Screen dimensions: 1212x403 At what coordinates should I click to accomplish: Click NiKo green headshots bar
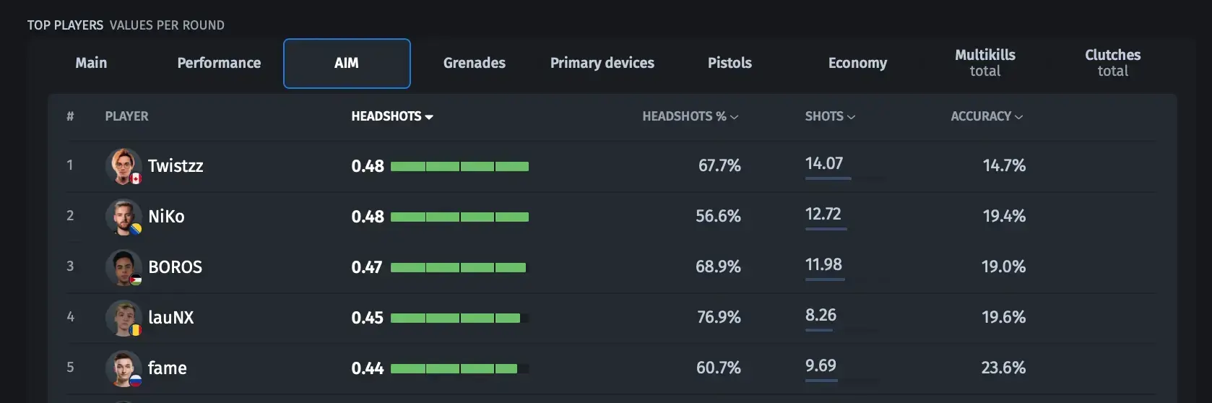click(459, 217)
